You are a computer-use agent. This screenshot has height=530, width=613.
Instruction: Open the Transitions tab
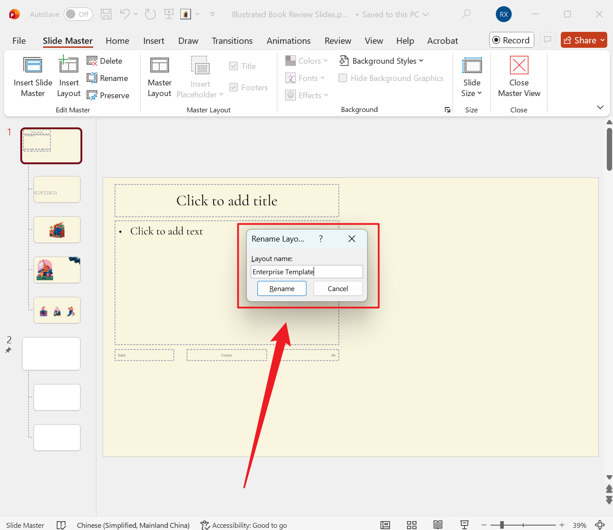(232, 41)
